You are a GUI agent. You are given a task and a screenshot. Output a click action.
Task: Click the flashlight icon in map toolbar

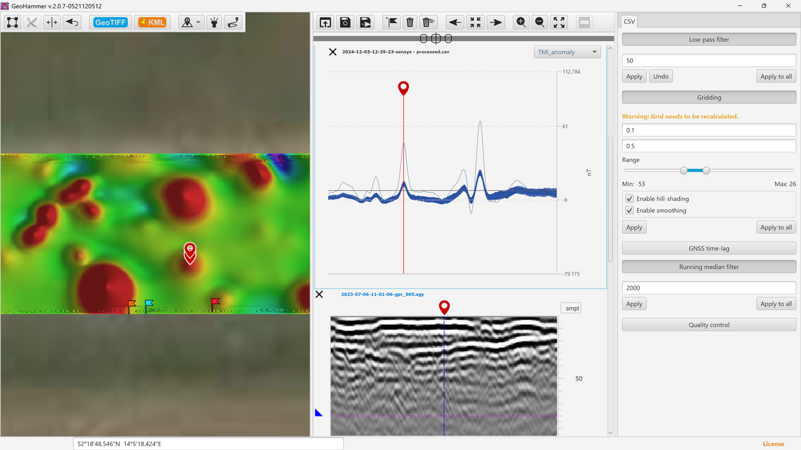pos(214,22)
